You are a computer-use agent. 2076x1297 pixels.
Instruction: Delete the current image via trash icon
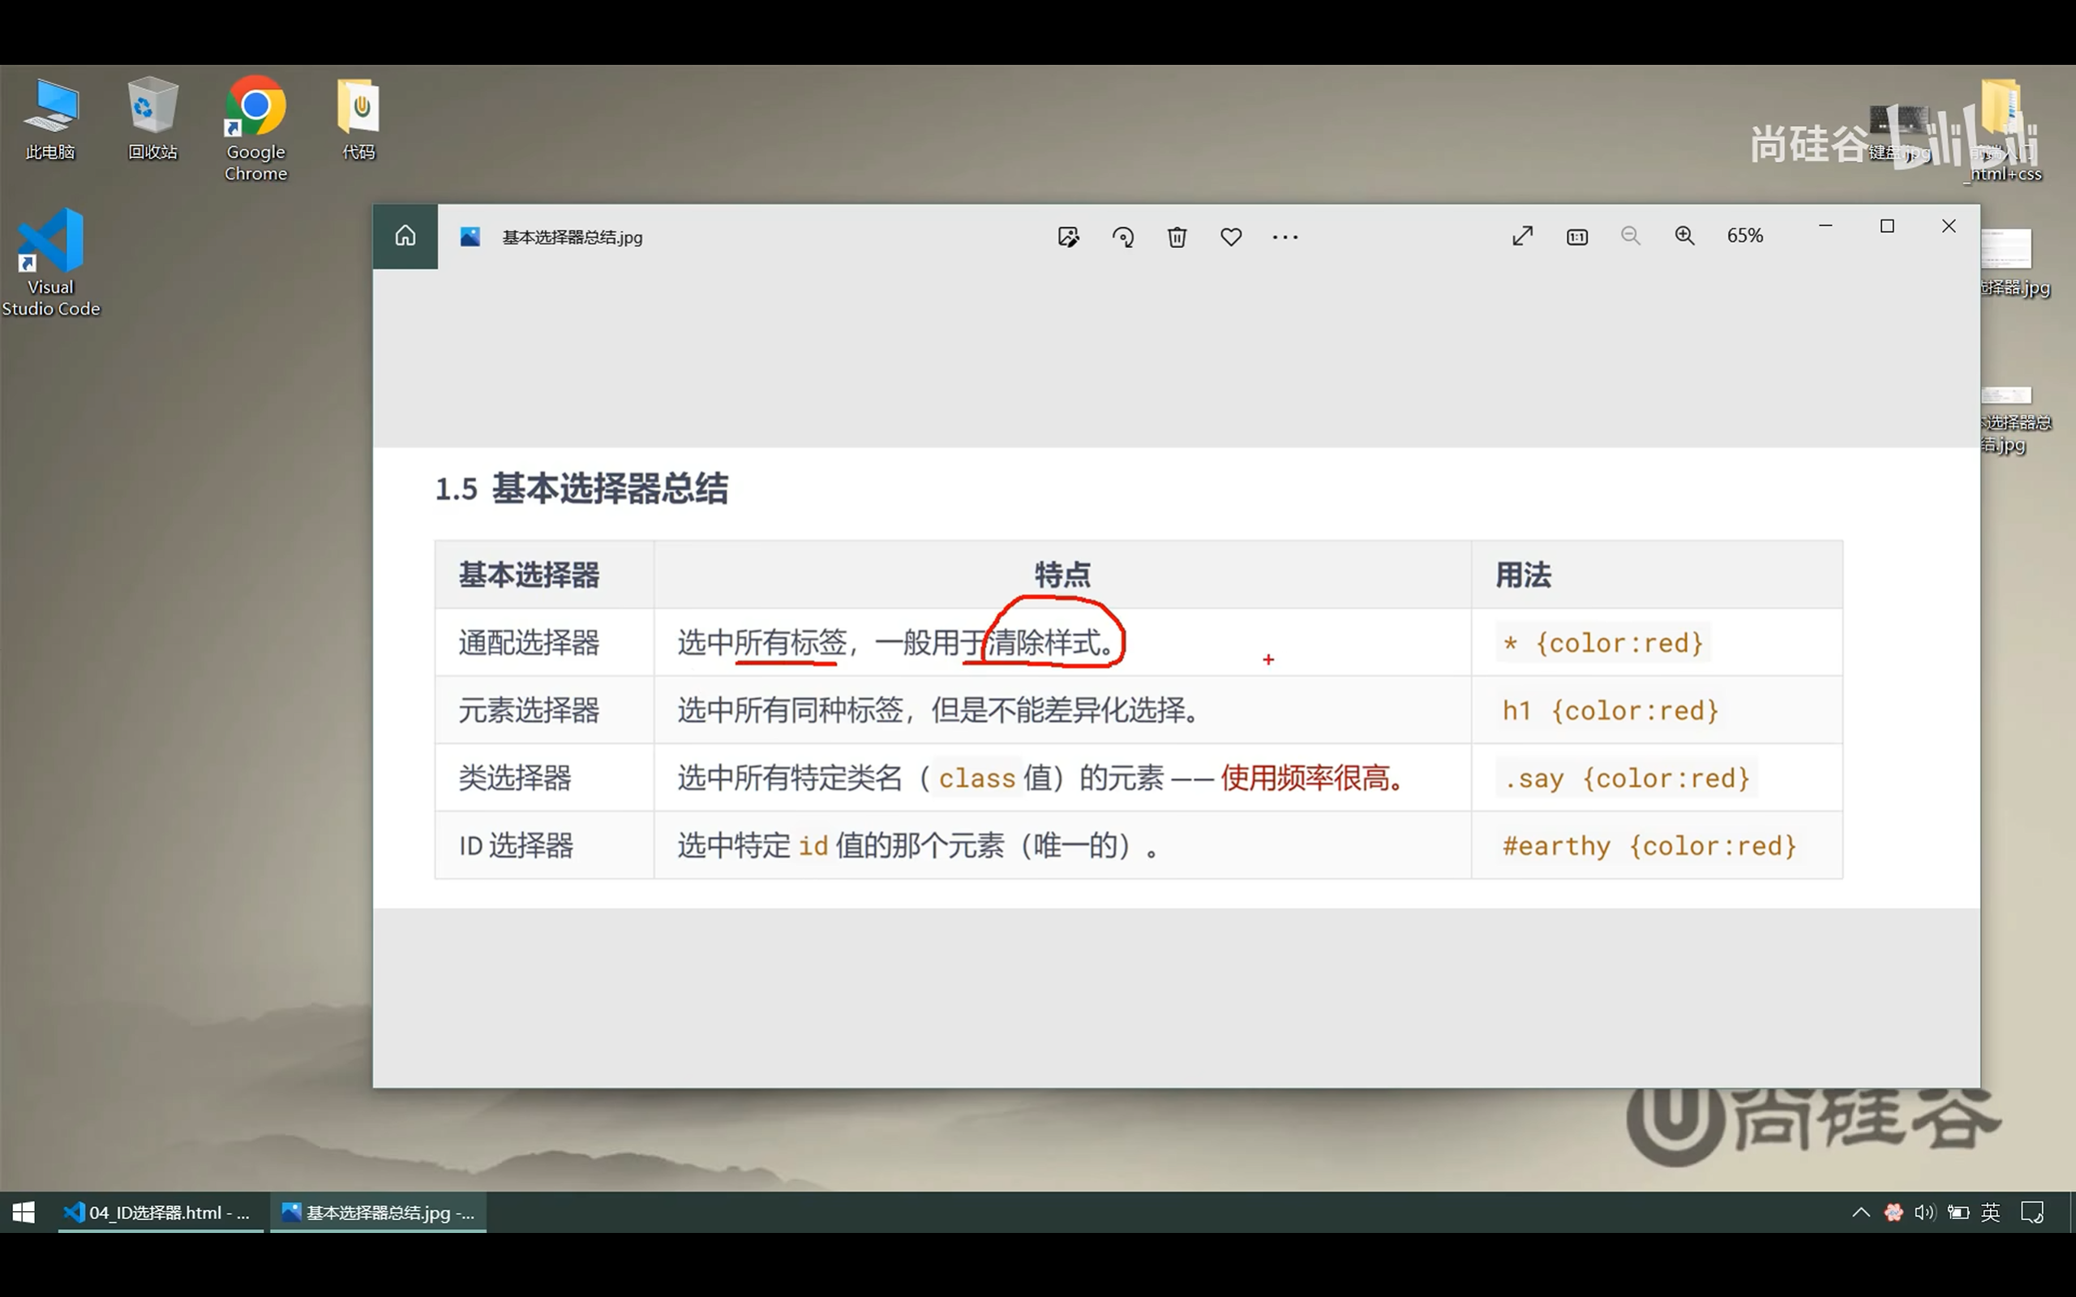(1176, 236)
